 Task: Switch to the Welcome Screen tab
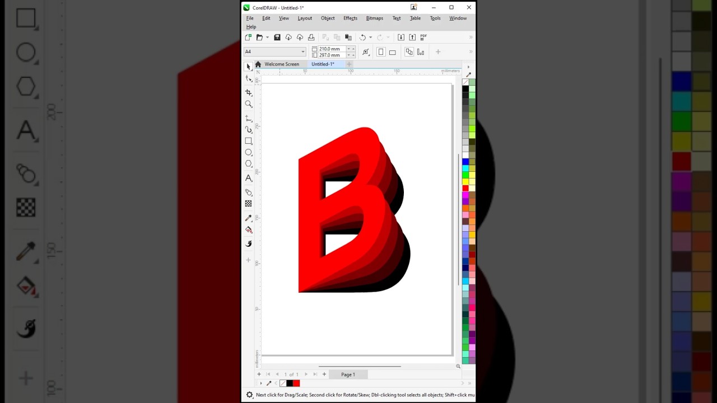[x=282, y=64]
